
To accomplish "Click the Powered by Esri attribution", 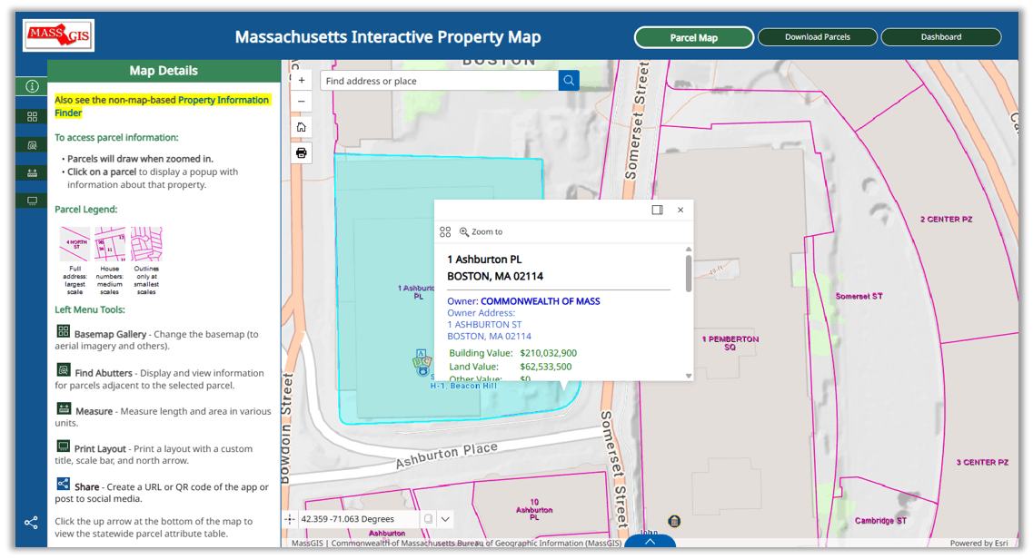I will tap(978, 544).
